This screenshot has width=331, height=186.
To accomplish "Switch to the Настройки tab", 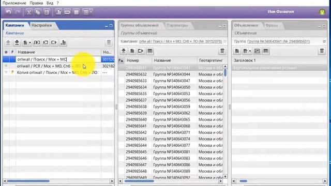I will coord(41,25).
